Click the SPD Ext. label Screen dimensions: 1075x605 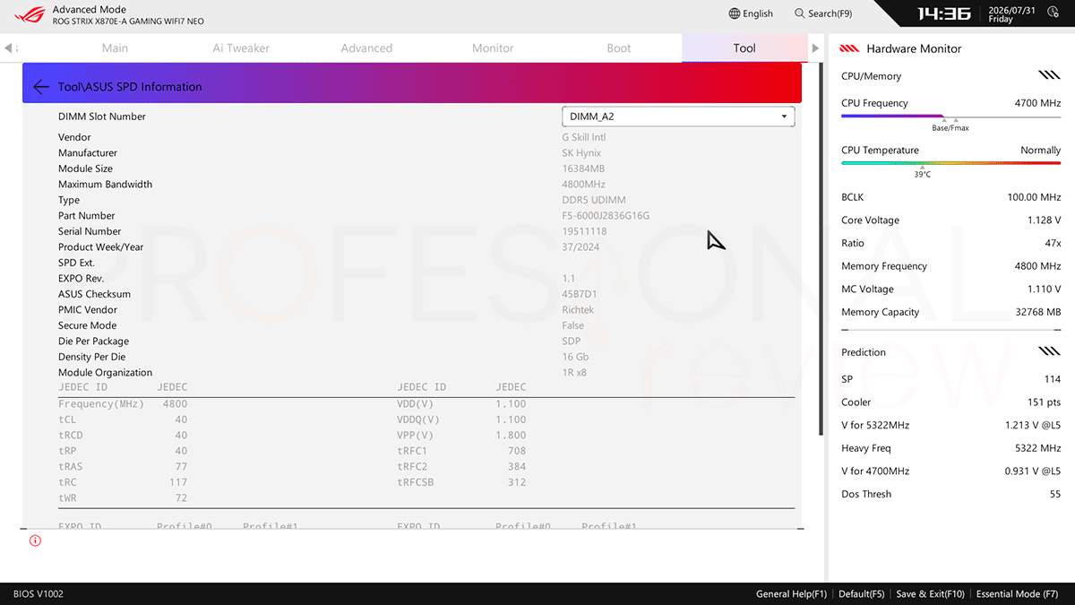click(76, 263)
